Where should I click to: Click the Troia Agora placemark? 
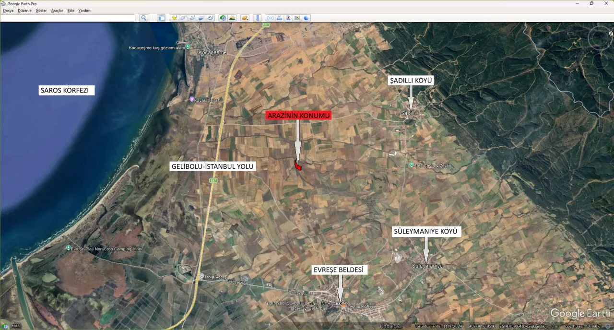[202, 276]
